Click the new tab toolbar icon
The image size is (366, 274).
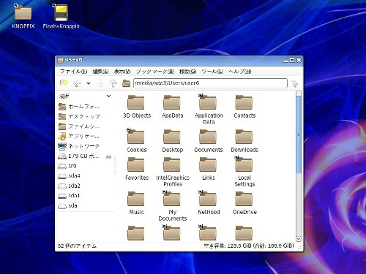pos(64,83)
